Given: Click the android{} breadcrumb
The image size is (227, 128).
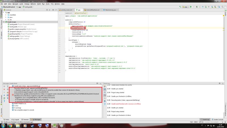Looking at the screenshot, I should point(69,13).
